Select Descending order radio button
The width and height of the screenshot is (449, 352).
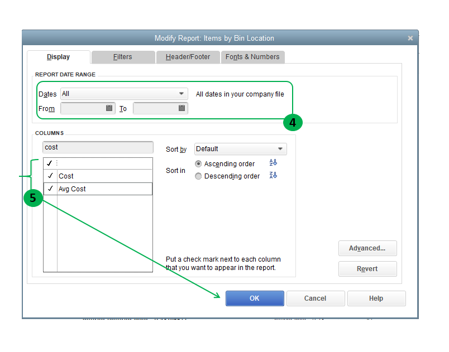tap(198, 176)
